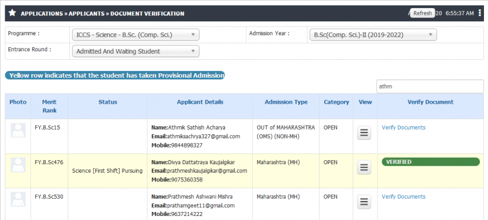Click the photo placeholder for FY.B.Sc476

click(x=18, y=165)
